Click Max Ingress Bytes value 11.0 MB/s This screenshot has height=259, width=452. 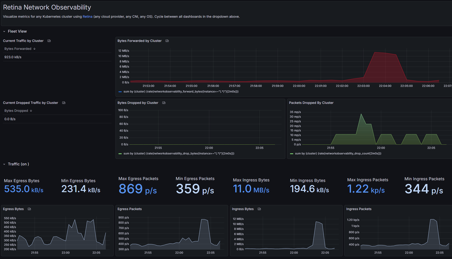click(251, 189)
